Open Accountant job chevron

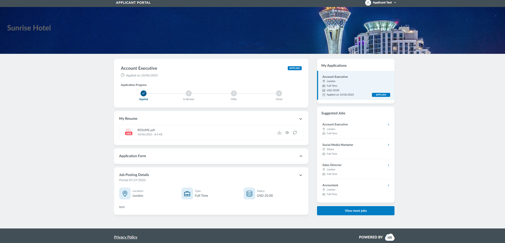click(x=389, y=185)
